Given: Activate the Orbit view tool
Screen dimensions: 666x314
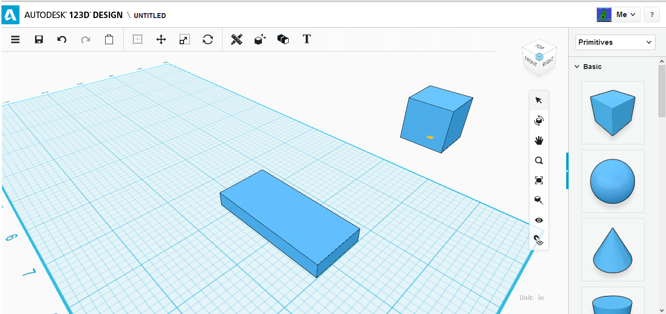Looking at the screenshot, I should point(538,121).
